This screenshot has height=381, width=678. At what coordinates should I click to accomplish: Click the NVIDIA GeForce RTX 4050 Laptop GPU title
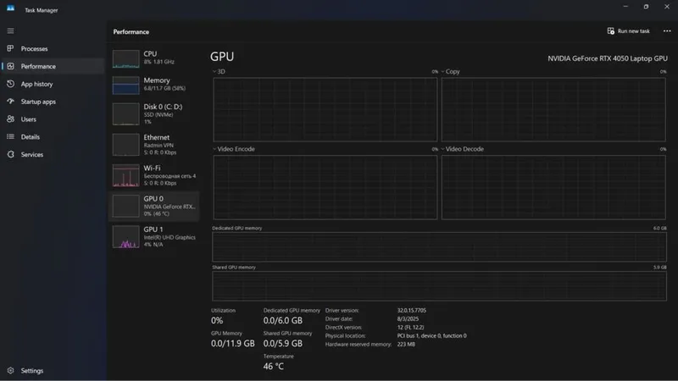tap(608, 58)
